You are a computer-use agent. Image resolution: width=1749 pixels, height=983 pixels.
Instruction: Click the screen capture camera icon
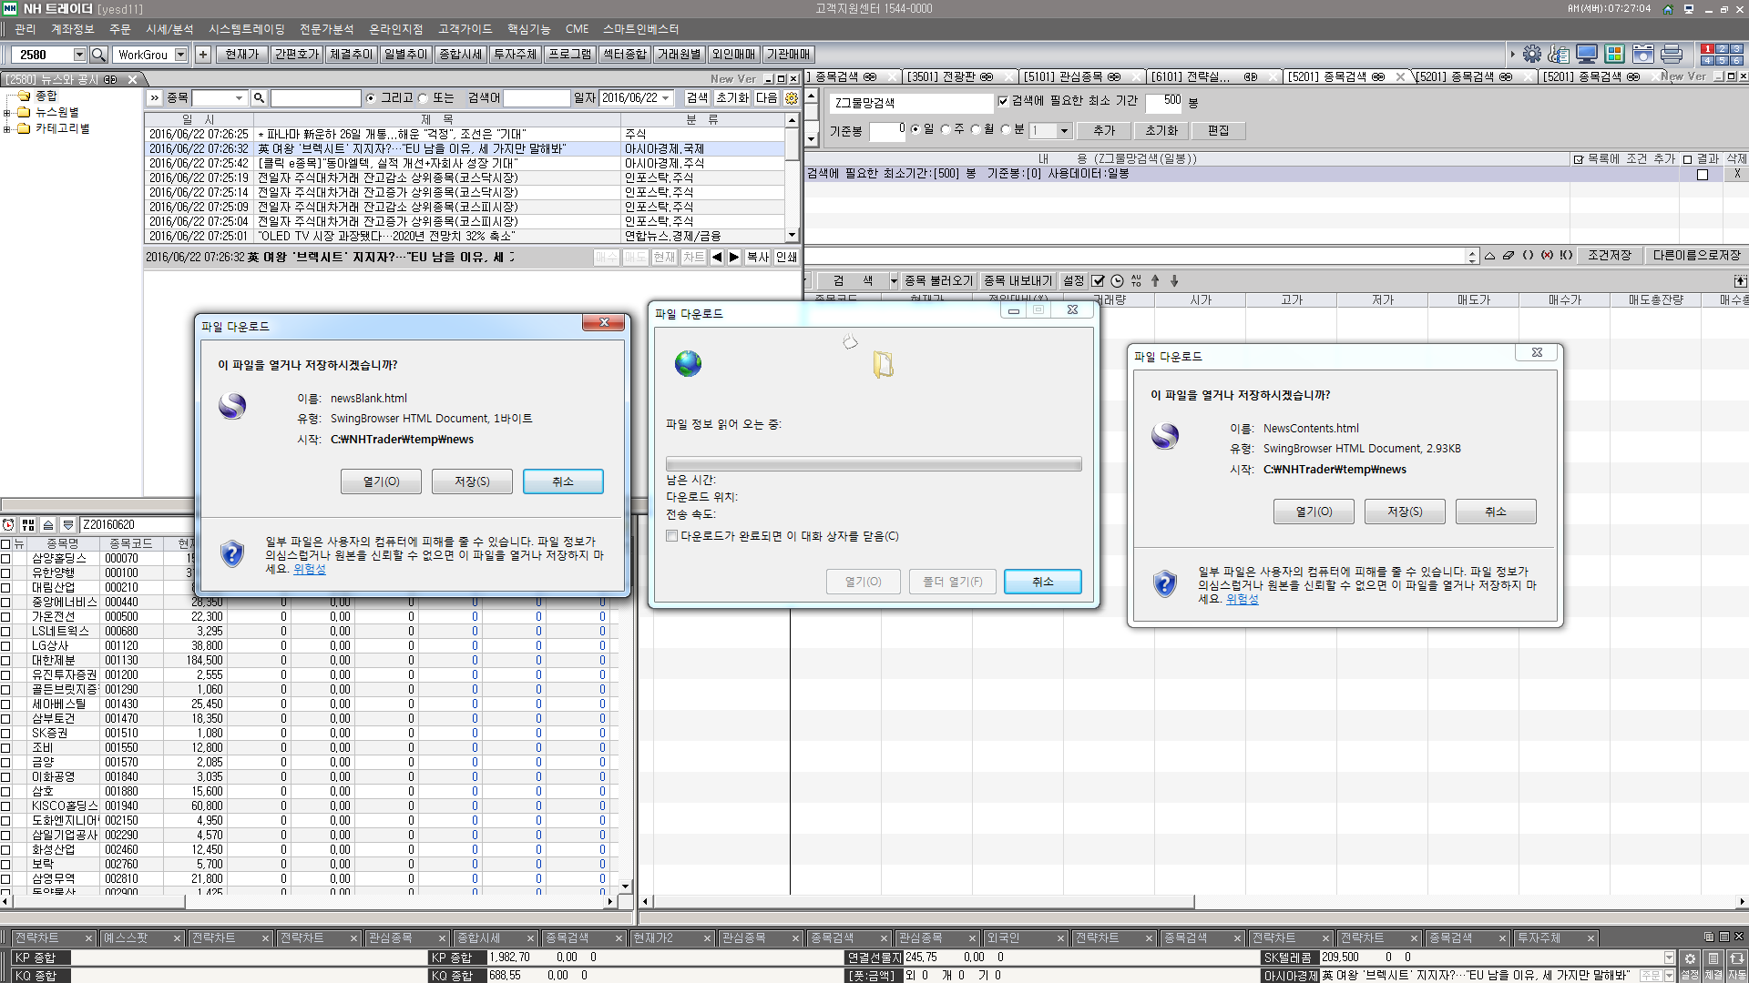(1643, 55)
